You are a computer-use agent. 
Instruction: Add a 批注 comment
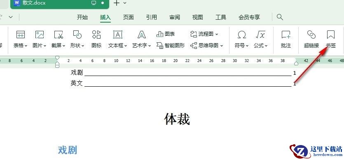286,35
